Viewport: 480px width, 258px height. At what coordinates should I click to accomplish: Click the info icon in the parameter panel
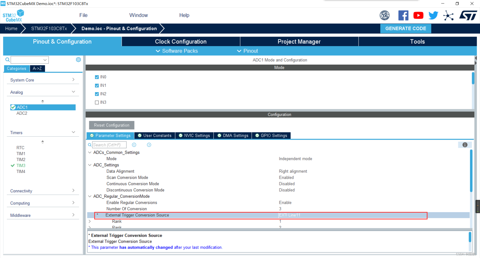[465, 145]
